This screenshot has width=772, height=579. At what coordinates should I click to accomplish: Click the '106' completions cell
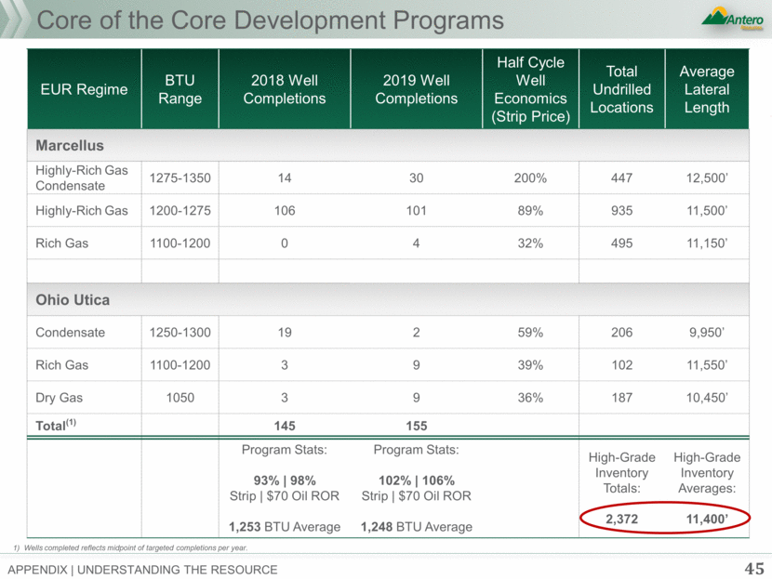(285, 211)
